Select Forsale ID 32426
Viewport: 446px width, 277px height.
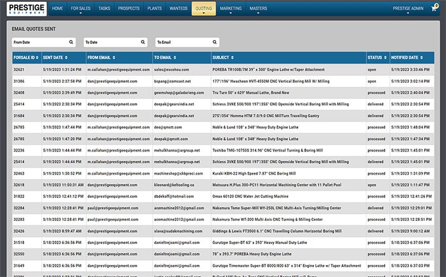[18, 231]
